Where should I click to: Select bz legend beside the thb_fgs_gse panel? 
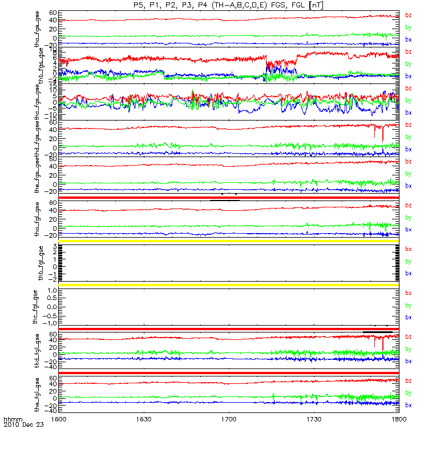click(409, 52)
